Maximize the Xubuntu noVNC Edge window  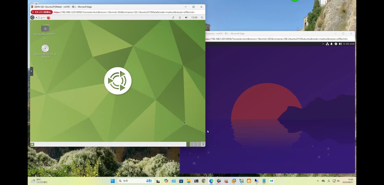point(343,33)
